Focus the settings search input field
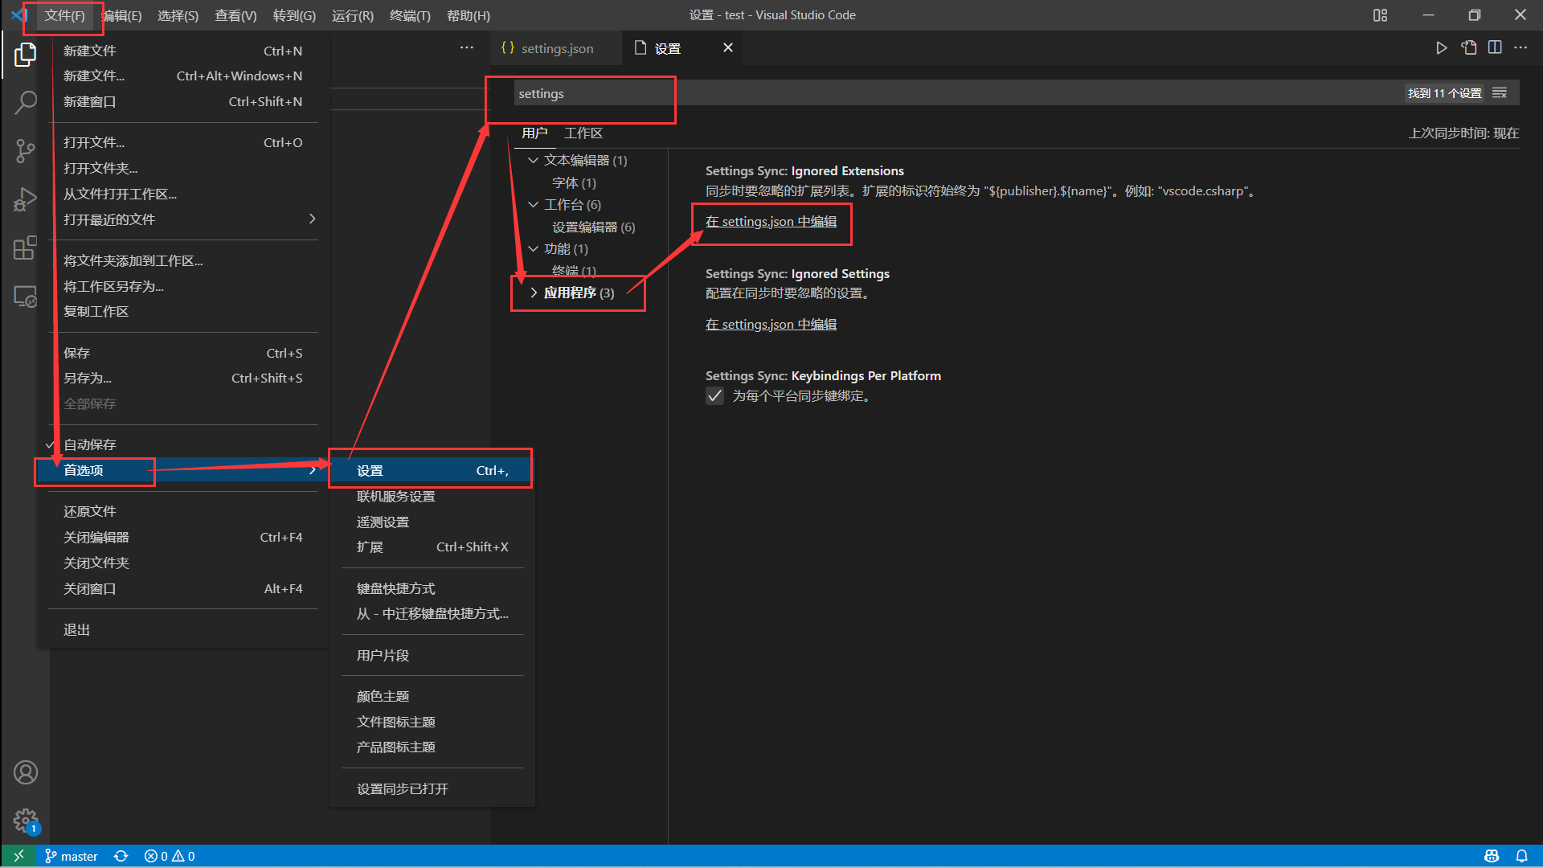This screenshot has width=1543, height=868. (956, 93)
